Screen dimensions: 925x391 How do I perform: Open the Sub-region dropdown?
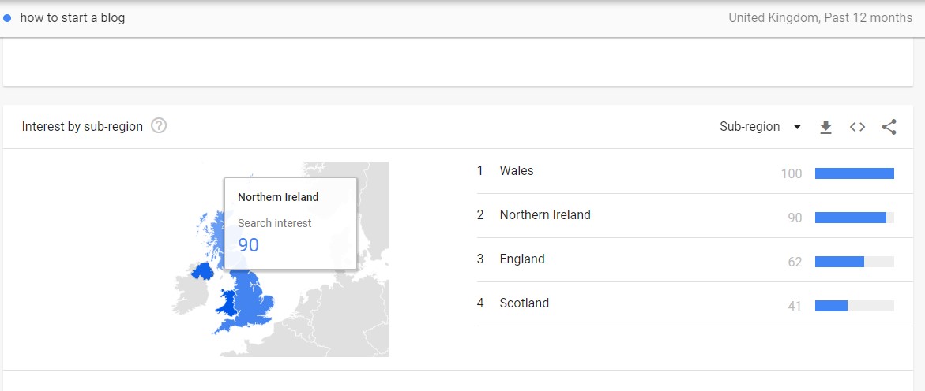point(750,127)
